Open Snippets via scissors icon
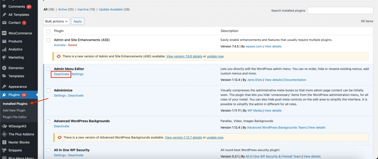 point(4,150)
